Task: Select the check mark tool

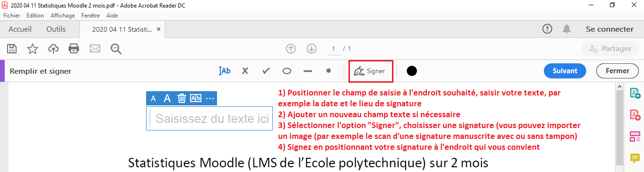Action: pos(266,71)
